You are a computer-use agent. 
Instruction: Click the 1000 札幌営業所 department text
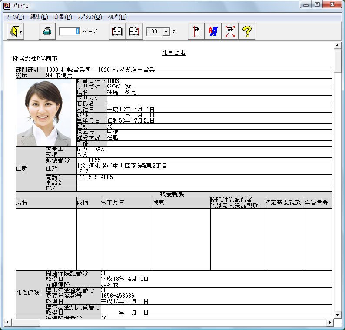[69, 70]
